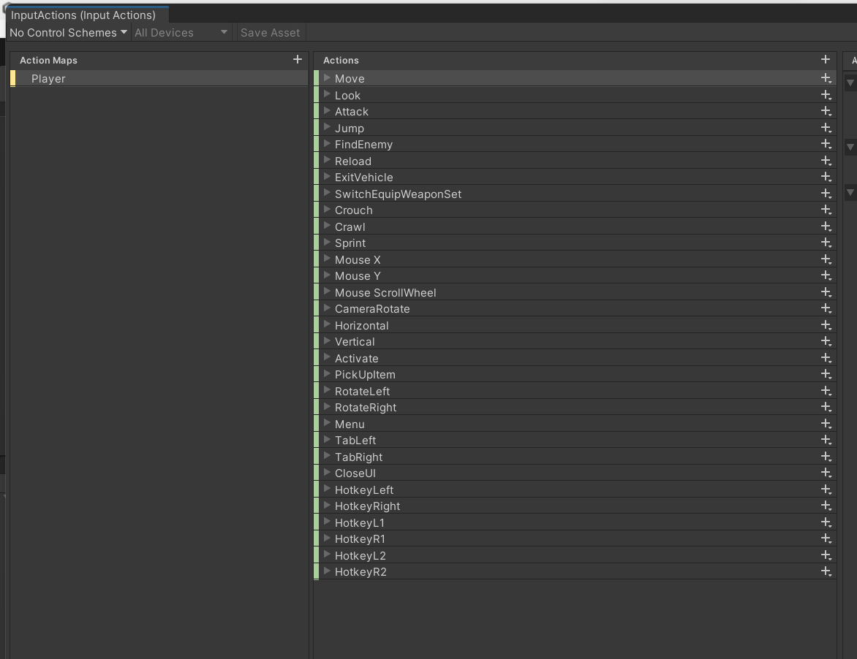Open the No Control Schemes dropdown
This screenshot has height=659, width=857.
click(66, 32)
